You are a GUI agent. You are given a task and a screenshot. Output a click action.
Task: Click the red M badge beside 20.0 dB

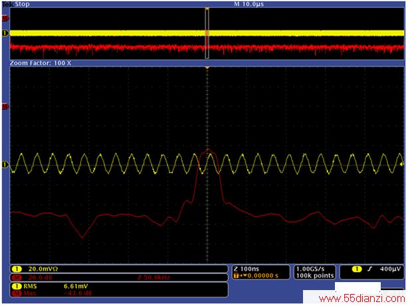[x=17, y=277]
